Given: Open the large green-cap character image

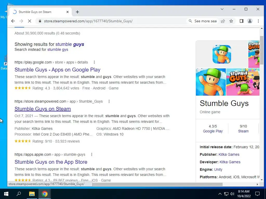Looking at the screenshot, I should coord(211,82).
